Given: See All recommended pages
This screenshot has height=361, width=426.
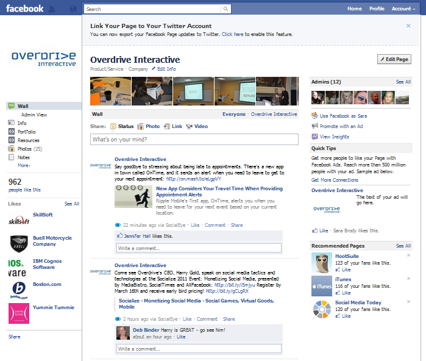Looking at the screenshot, I should pos(403,246).
